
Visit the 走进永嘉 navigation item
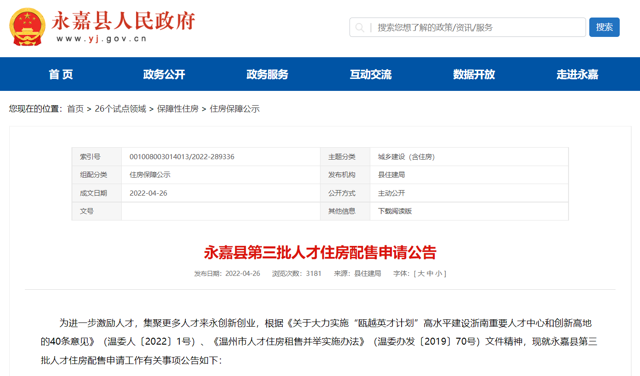(x=577, y=74)
